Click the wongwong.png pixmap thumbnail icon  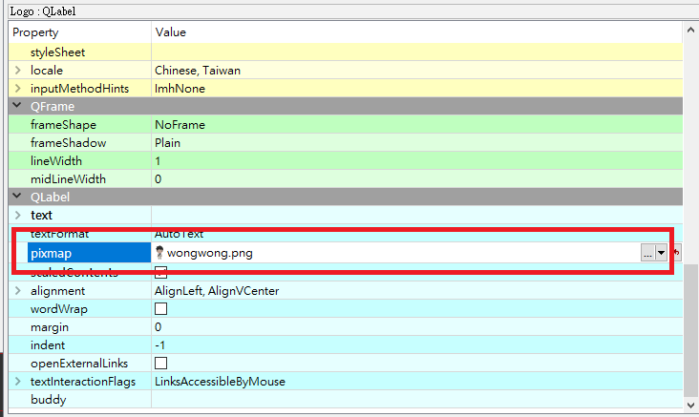(159, 253)
